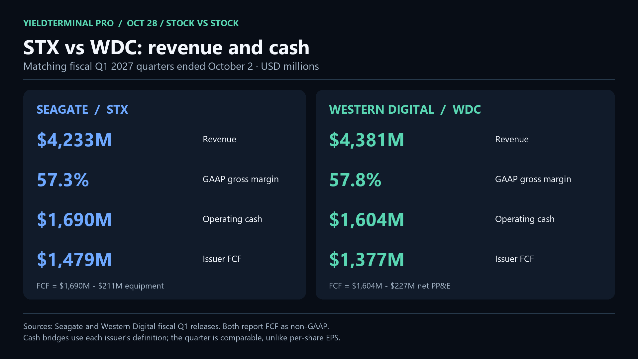Click the subtitle about fiscal Q1 2027 quarters
The width and height of the screenshot is (638, 359).
click(x=171, y=66)
